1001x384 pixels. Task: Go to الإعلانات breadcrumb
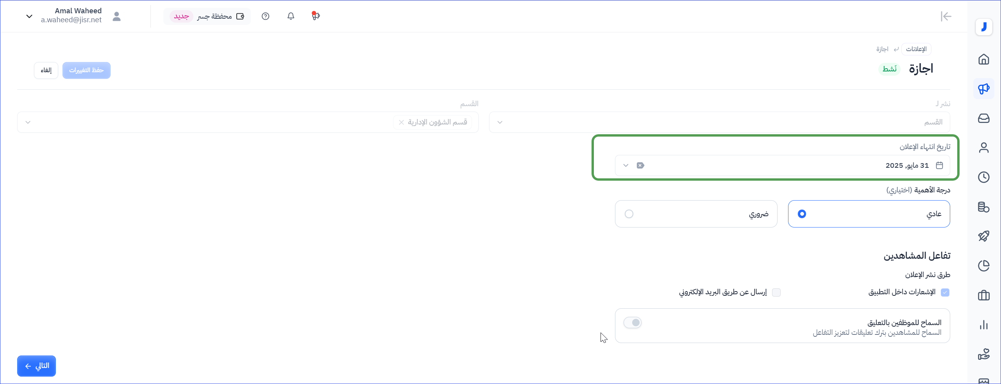tap(916, 49)
